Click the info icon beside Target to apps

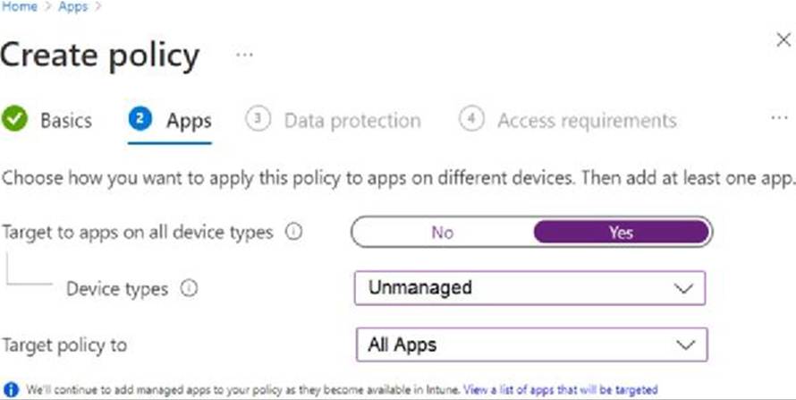click(293, 232)
